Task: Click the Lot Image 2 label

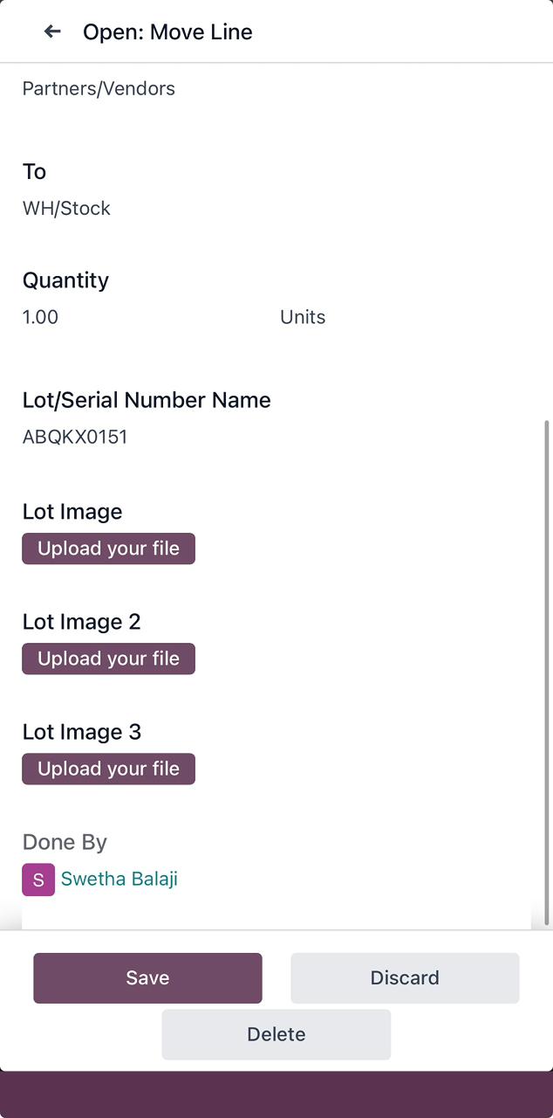Action: [x=81, y=622]
